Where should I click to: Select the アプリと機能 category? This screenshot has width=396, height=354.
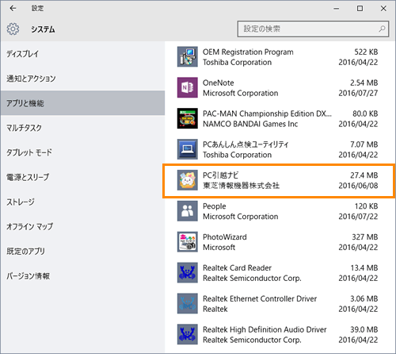coord(82,103)
